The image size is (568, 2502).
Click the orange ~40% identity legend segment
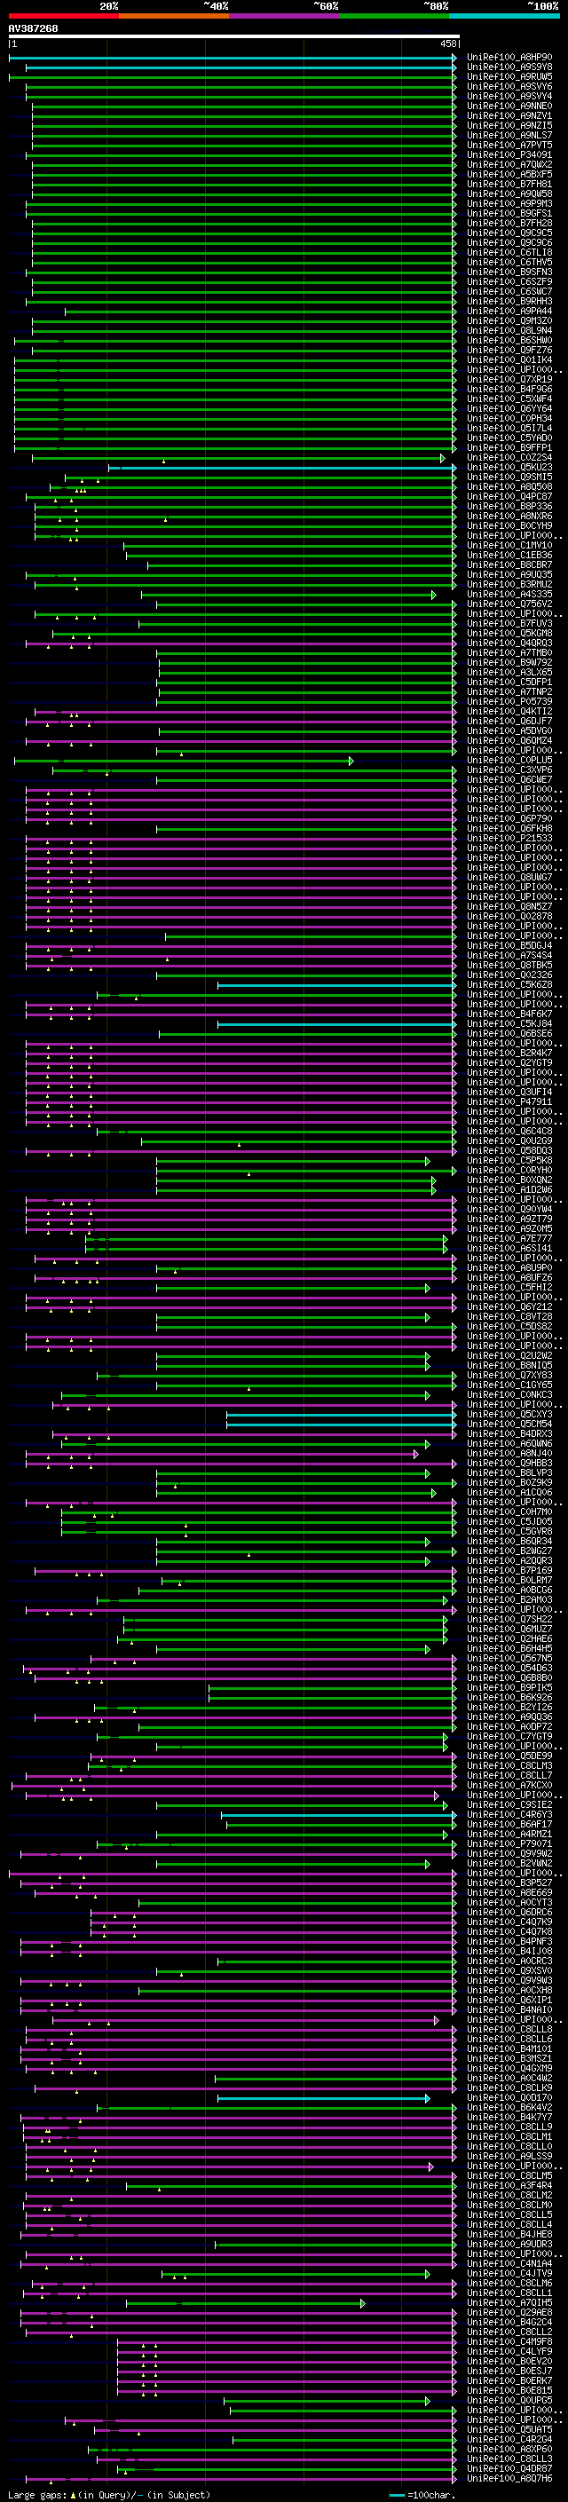(x=174, y=16)
